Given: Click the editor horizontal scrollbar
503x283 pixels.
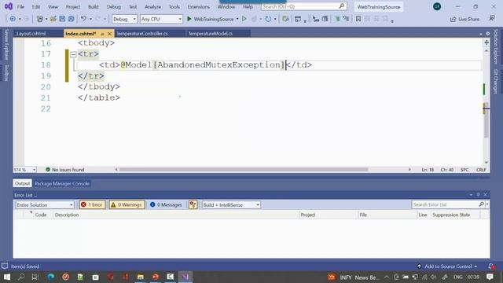Looking at the screenshot, I should (243, 170).
